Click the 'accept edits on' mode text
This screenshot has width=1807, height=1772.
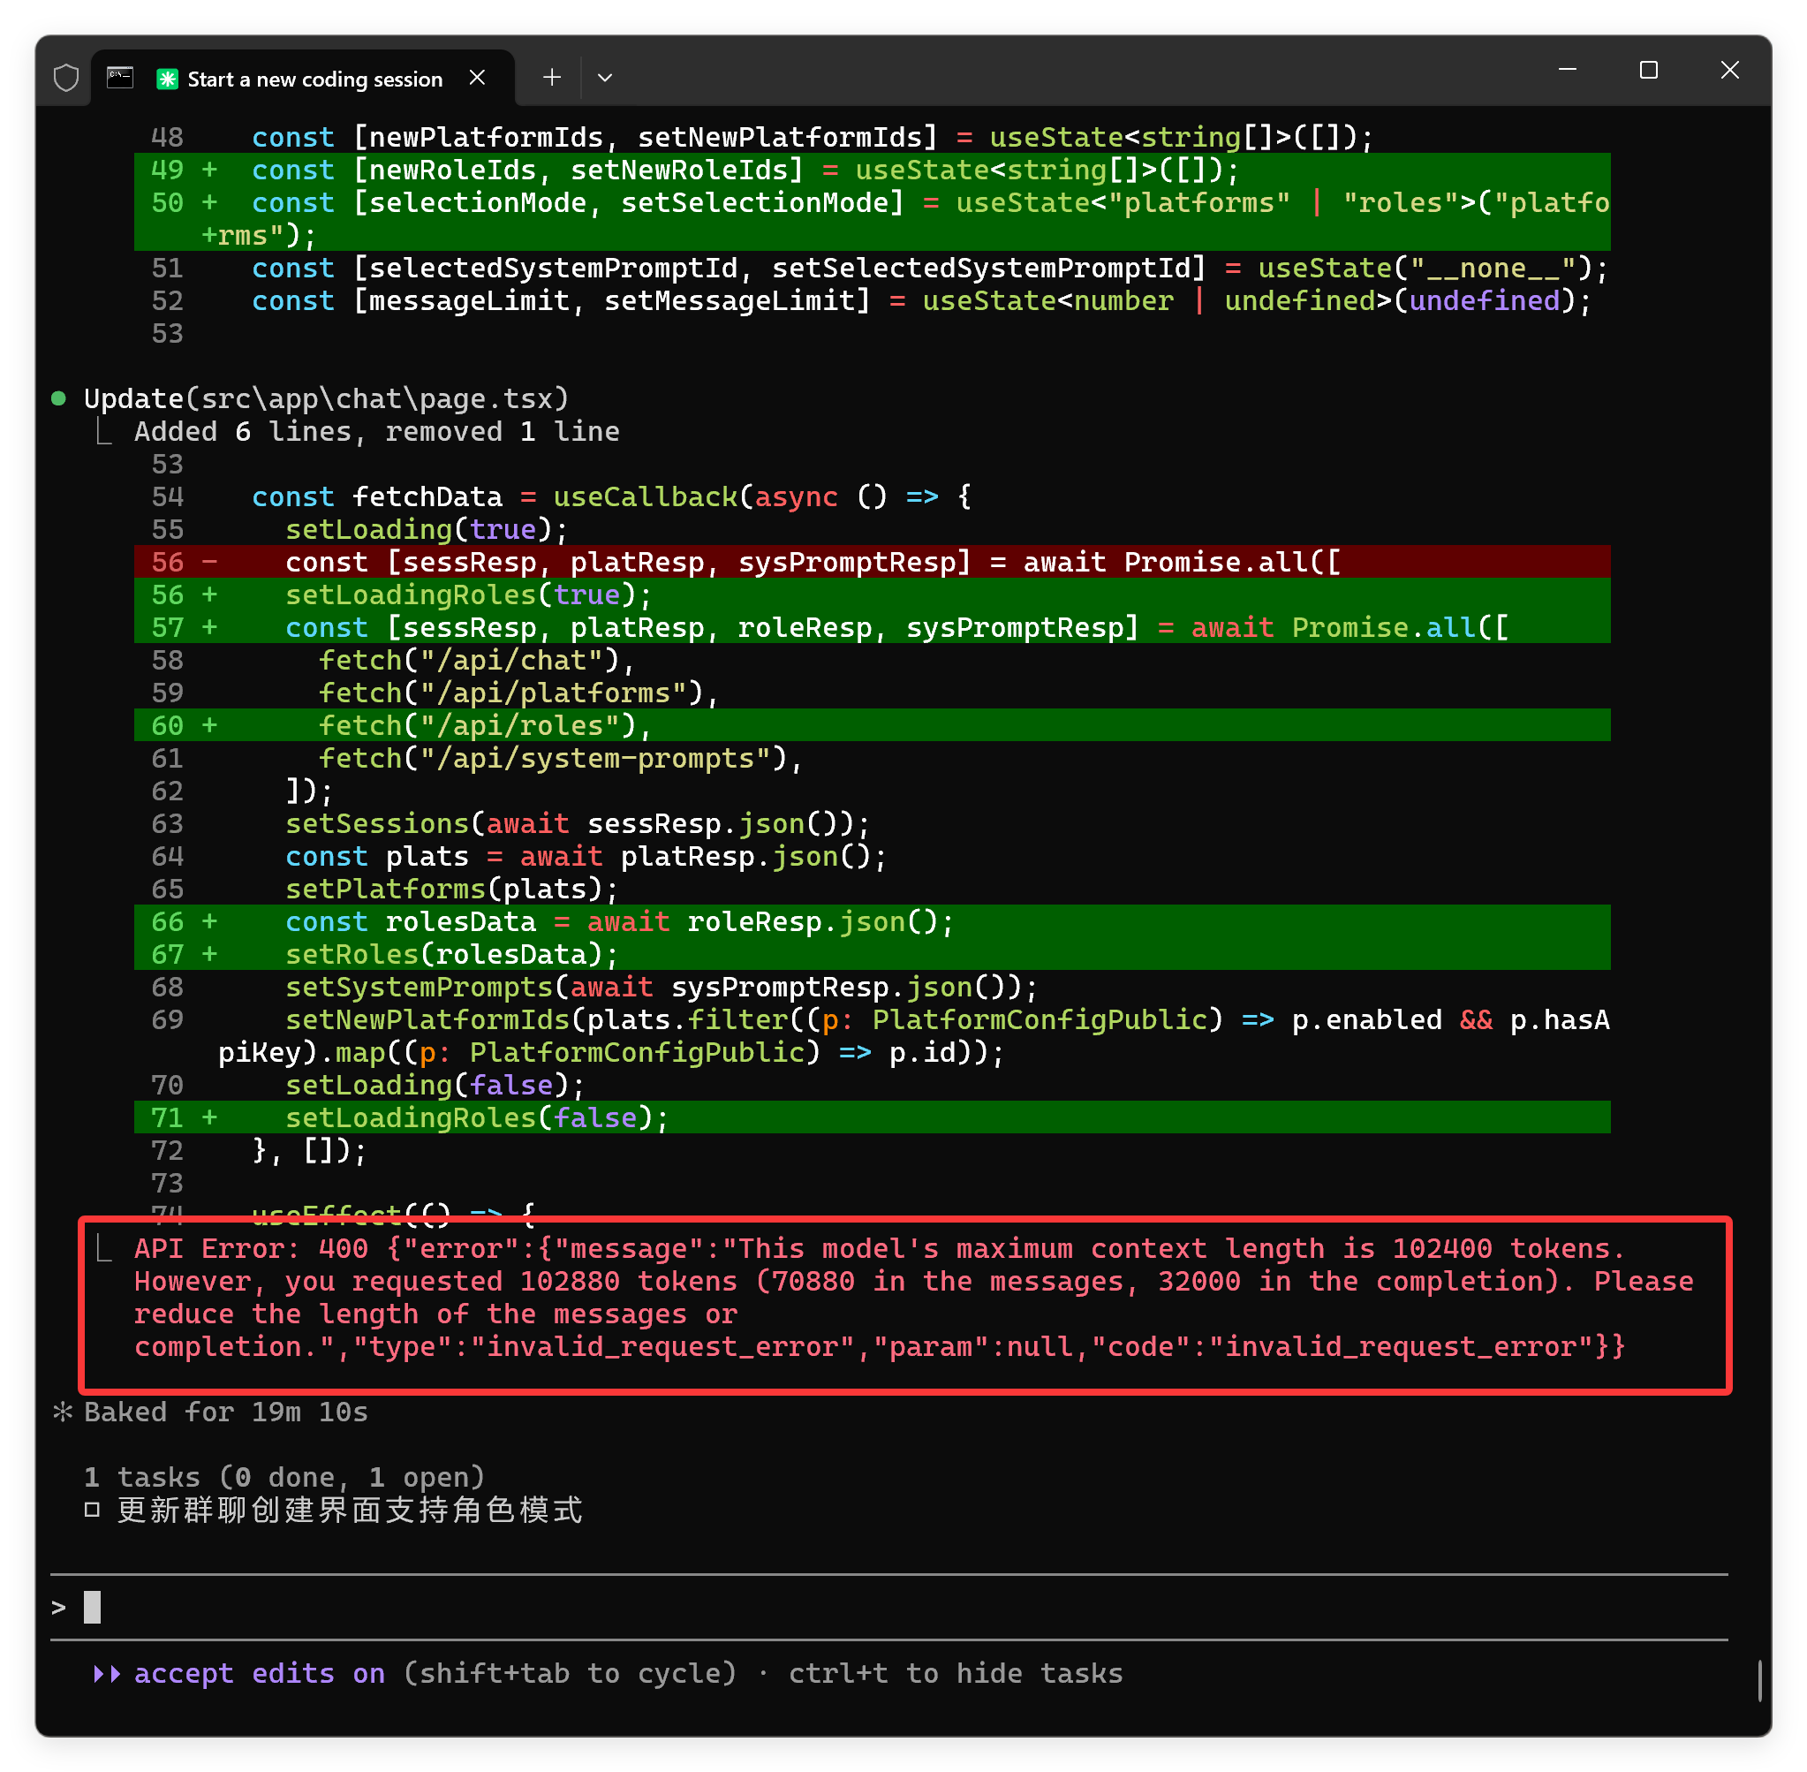(x=259, y=1673)
